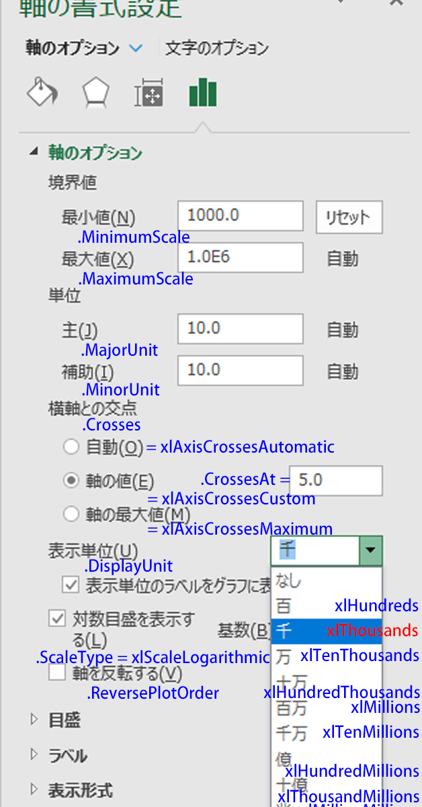Open the 軸のオプション tab dropdown chevron

(136, 48)
